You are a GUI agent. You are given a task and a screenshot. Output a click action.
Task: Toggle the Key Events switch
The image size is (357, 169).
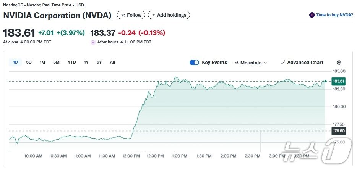pyautogui.click(x=194, y=63)
